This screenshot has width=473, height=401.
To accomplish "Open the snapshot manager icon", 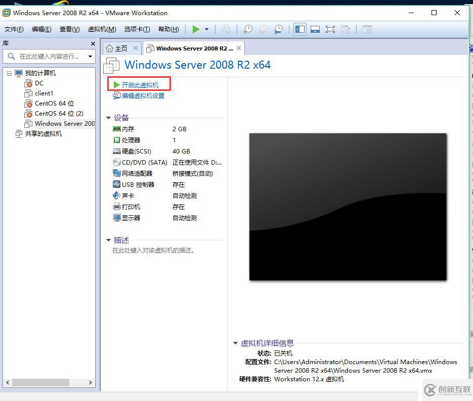I will 278,29.
